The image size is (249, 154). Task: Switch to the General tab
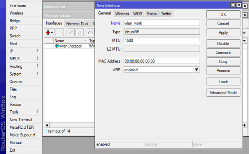click(x=105, y=13)
